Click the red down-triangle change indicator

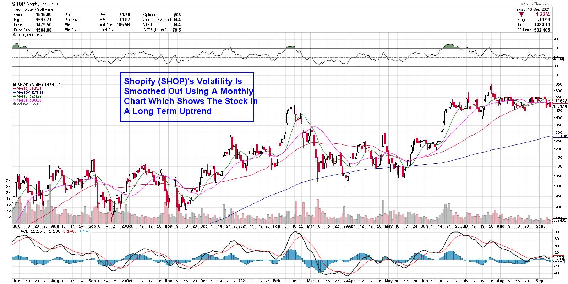521,15
